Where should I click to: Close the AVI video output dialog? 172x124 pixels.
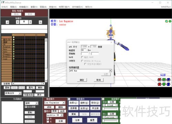click(x=111, y=42)
